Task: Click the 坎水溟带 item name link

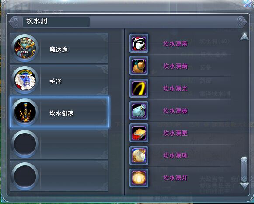Action: click(x=175, y=44)
